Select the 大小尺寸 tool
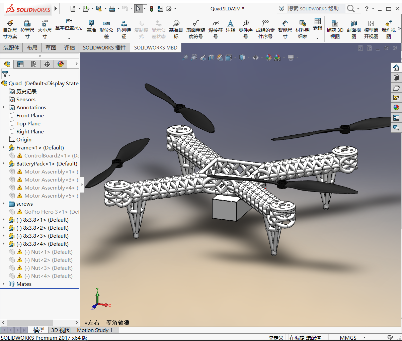402x341 pixels. coord(45,29)
